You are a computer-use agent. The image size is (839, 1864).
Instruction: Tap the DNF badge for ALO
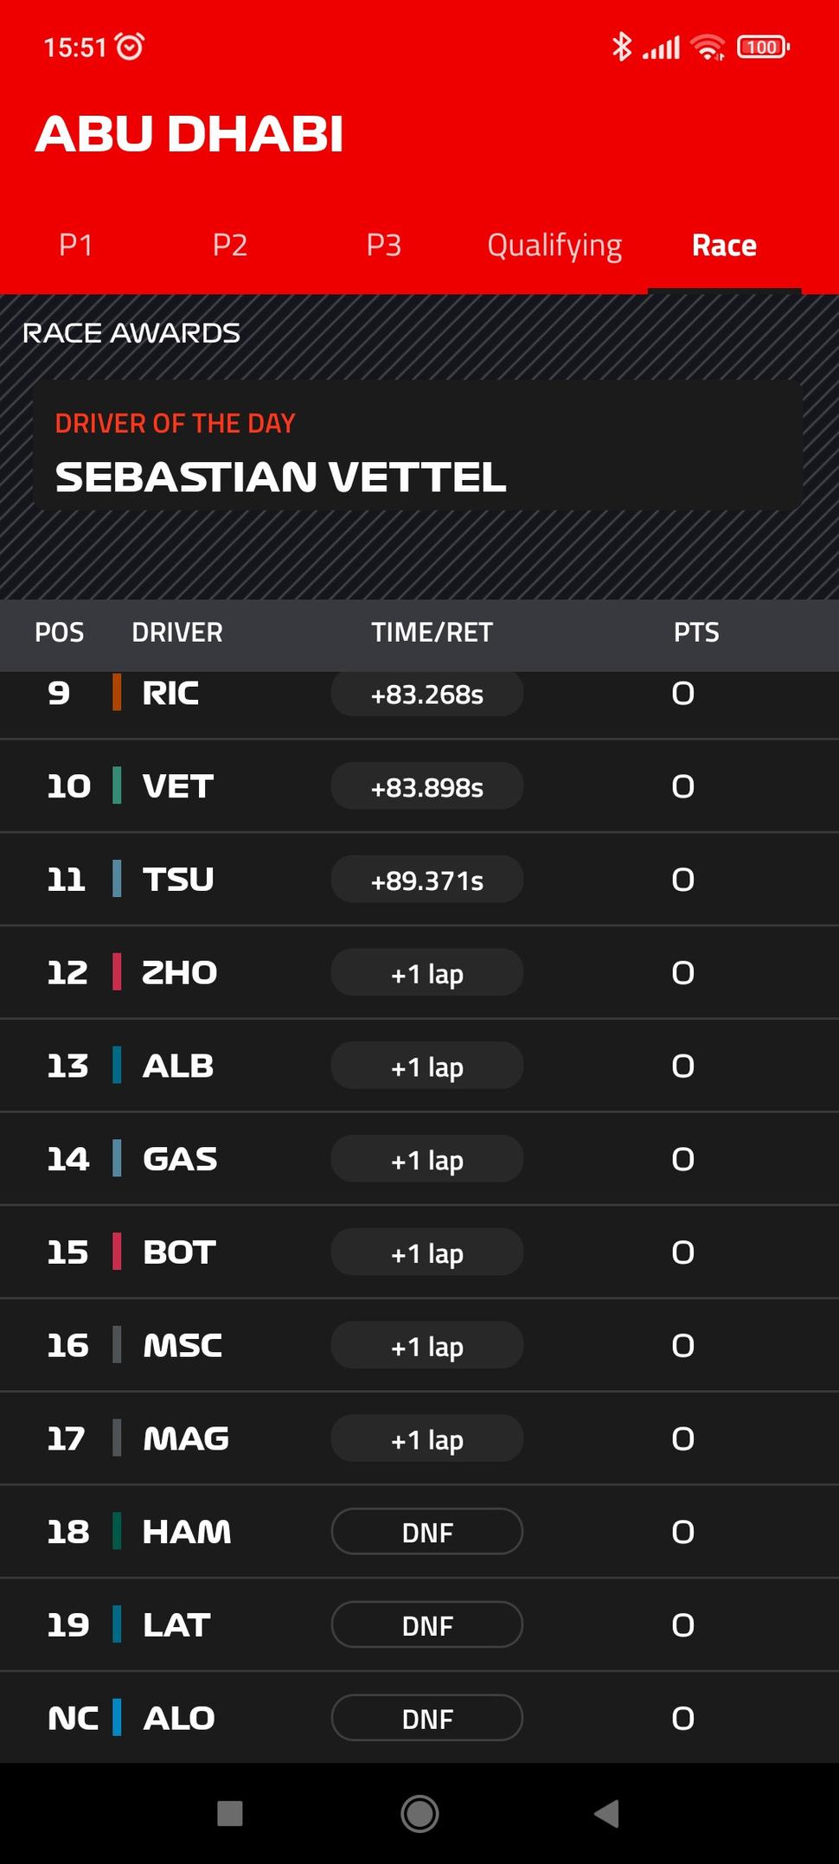click(427, 1718)
